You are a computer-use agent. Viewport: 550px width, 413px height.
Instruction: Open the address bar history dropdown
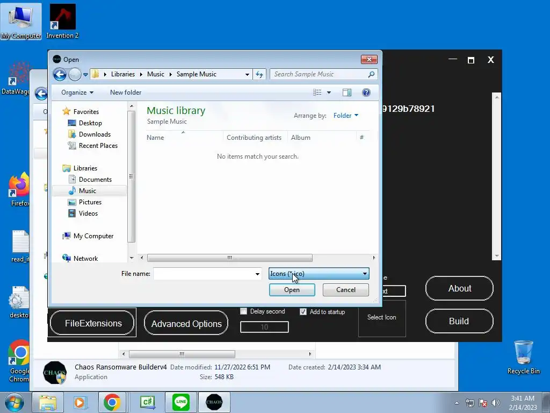(x=247, y=74)
